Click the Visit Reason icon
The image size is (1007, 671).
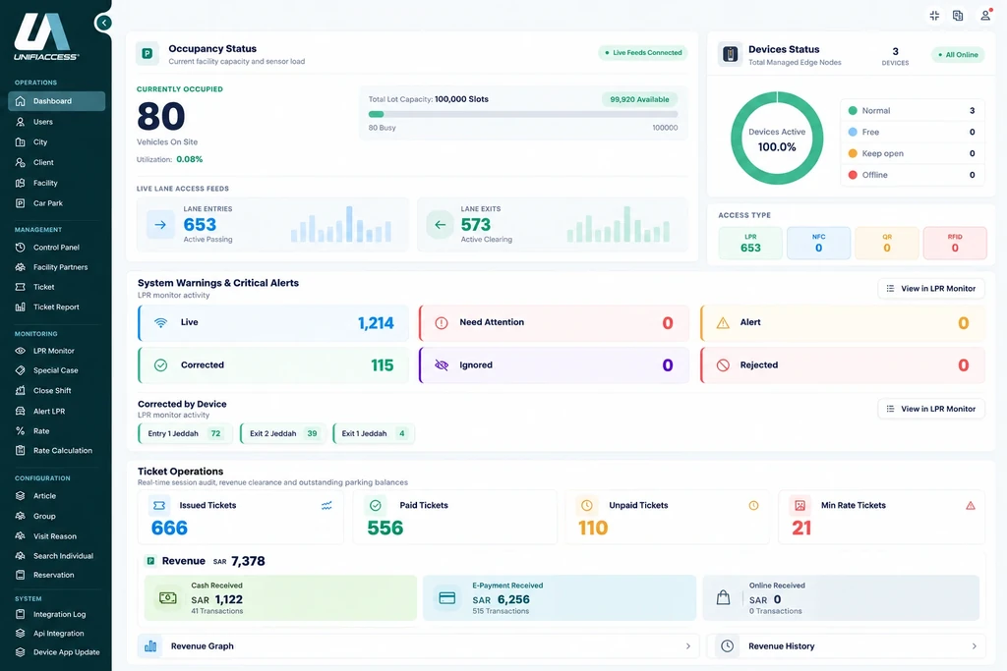point(20,536)
